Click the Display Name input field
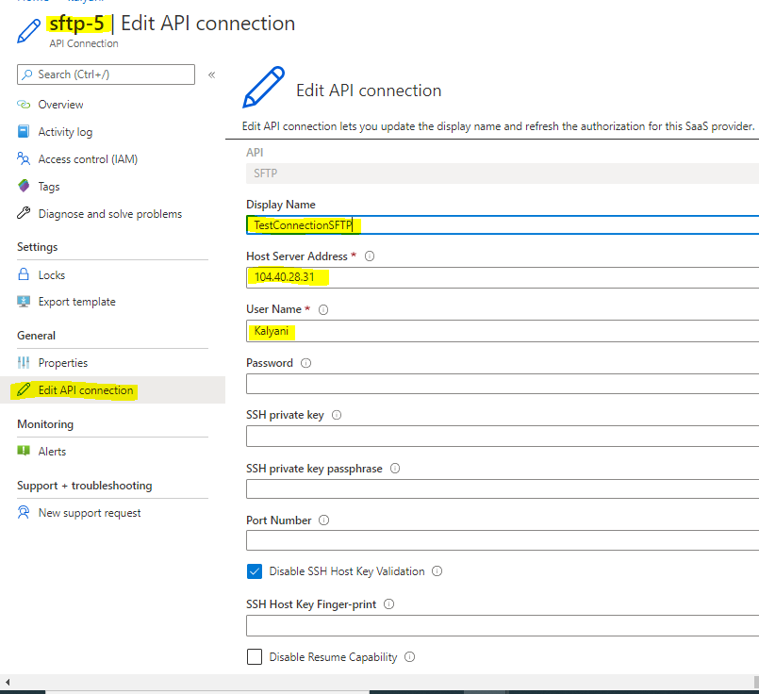 pos(503,225)
